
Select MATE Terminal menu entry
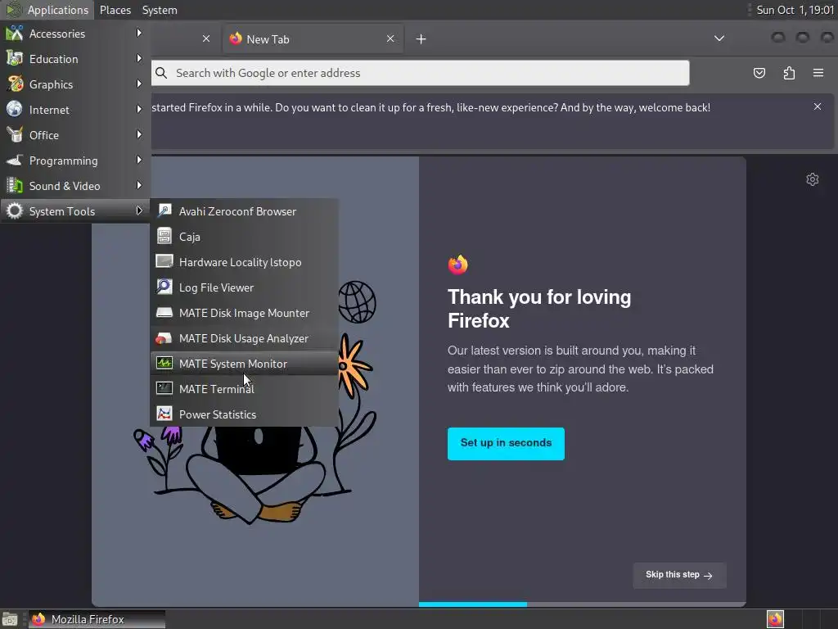(x=244, y=389)
